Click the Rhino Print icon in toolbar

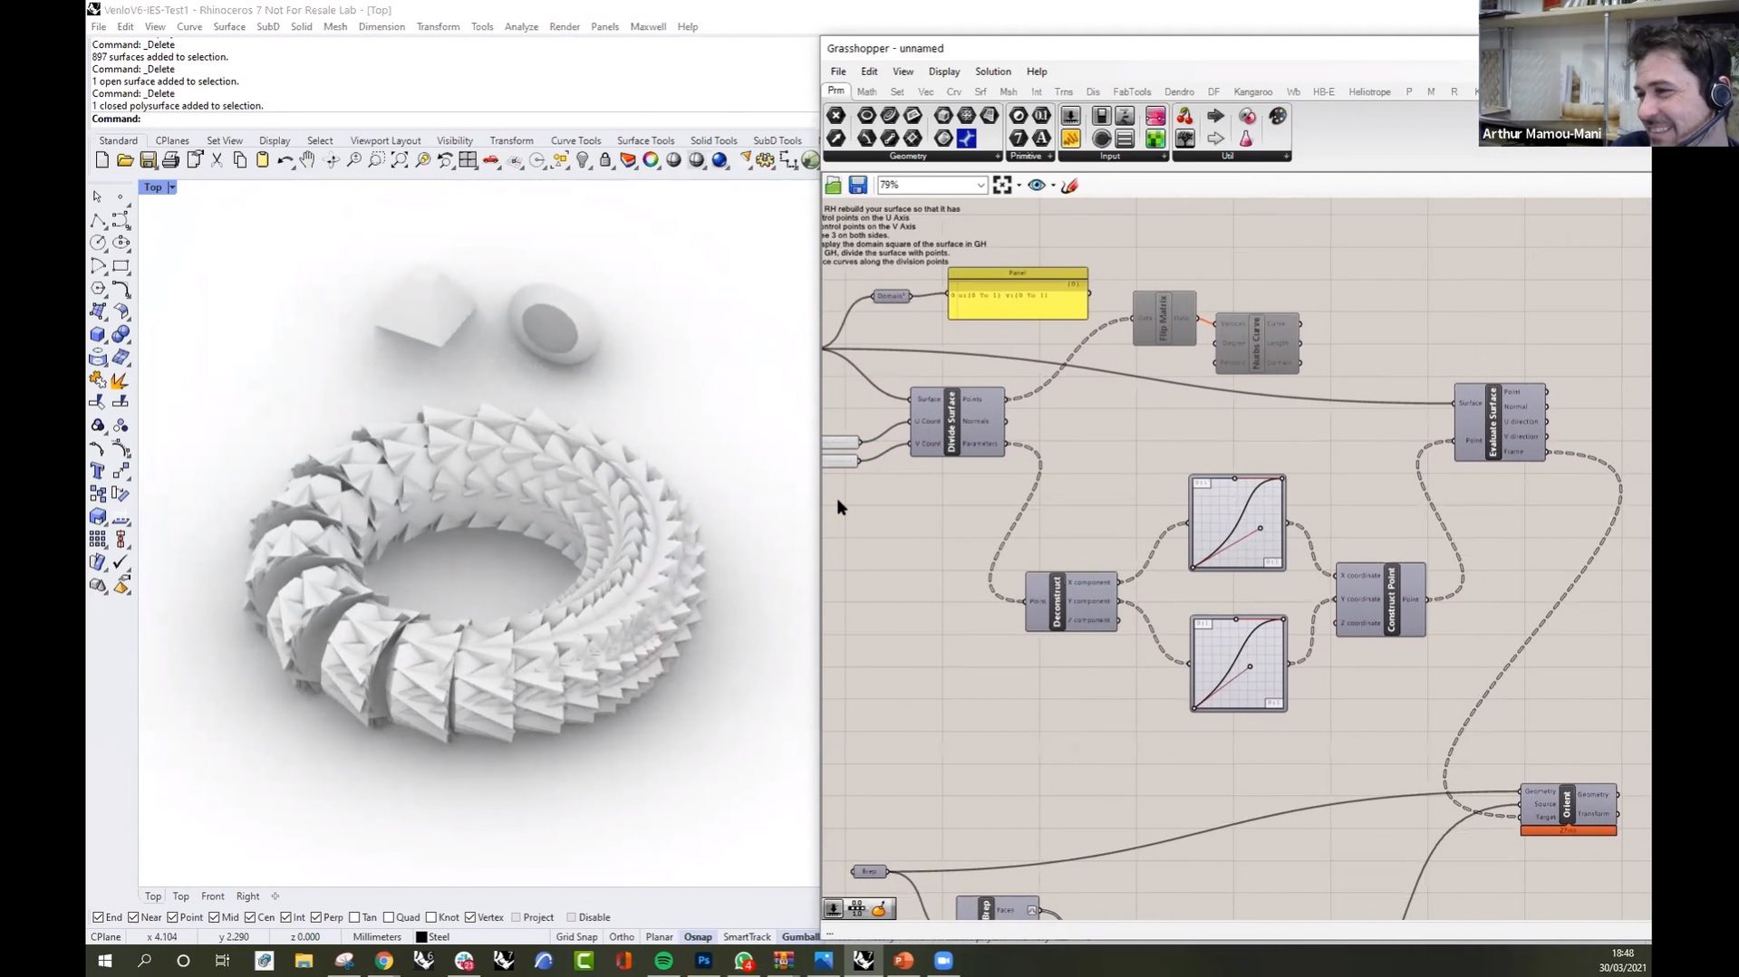click(x=170, y=159)
